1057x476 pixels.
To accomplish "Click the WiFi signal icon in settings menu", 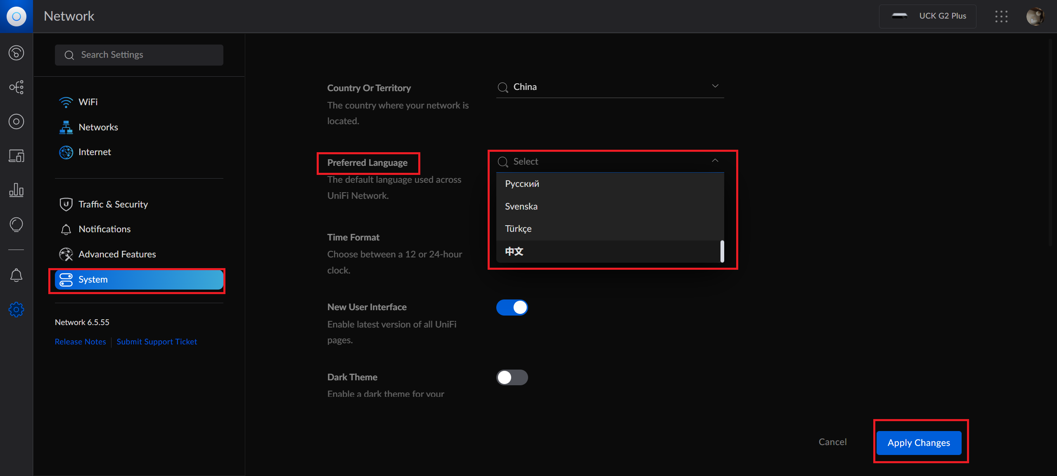I will [x=66, y=102].
